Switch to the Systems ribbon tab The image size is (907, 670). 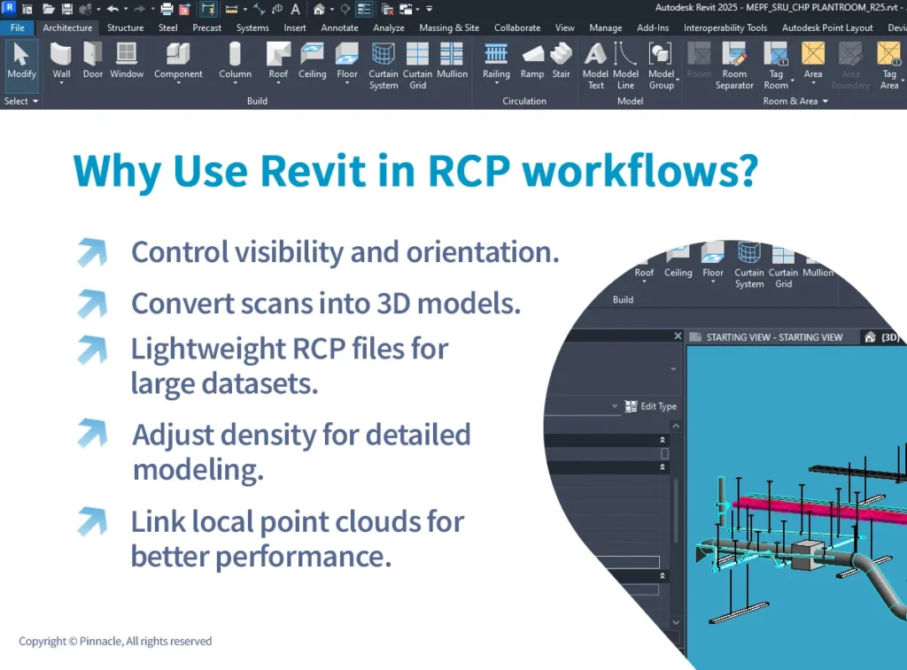(252, 27)
